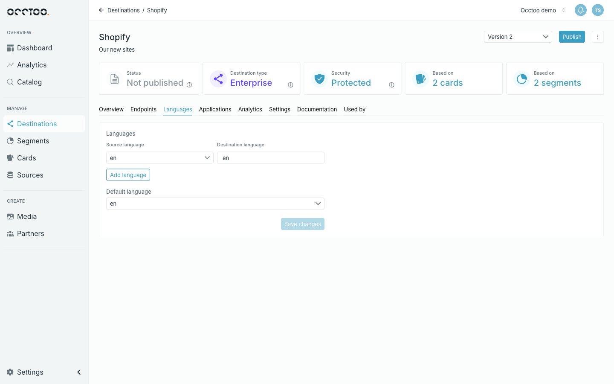Viewport: 614px width, 384px height.
Task: Show info for the Not published status
Action: (189, 85)
